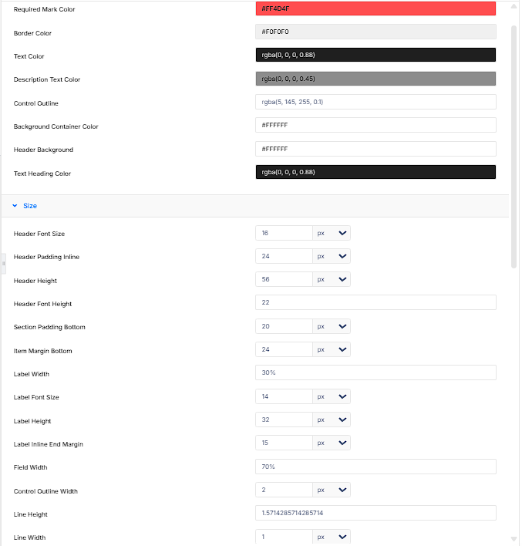Open the Label Height unit dropdown
Viewport: 522px width, 546px height.
(x=332, y=420)
